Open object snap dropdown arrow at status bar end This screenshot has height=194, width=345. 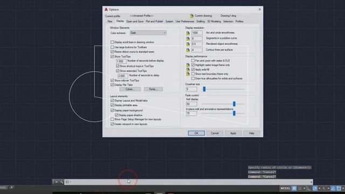point(343,188)
